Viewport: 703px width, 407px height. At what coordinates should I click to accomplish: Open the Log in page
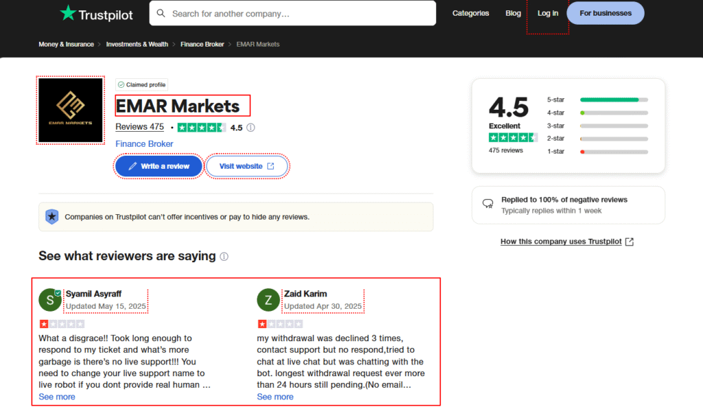pyautogui.click(x=548, y=13)
